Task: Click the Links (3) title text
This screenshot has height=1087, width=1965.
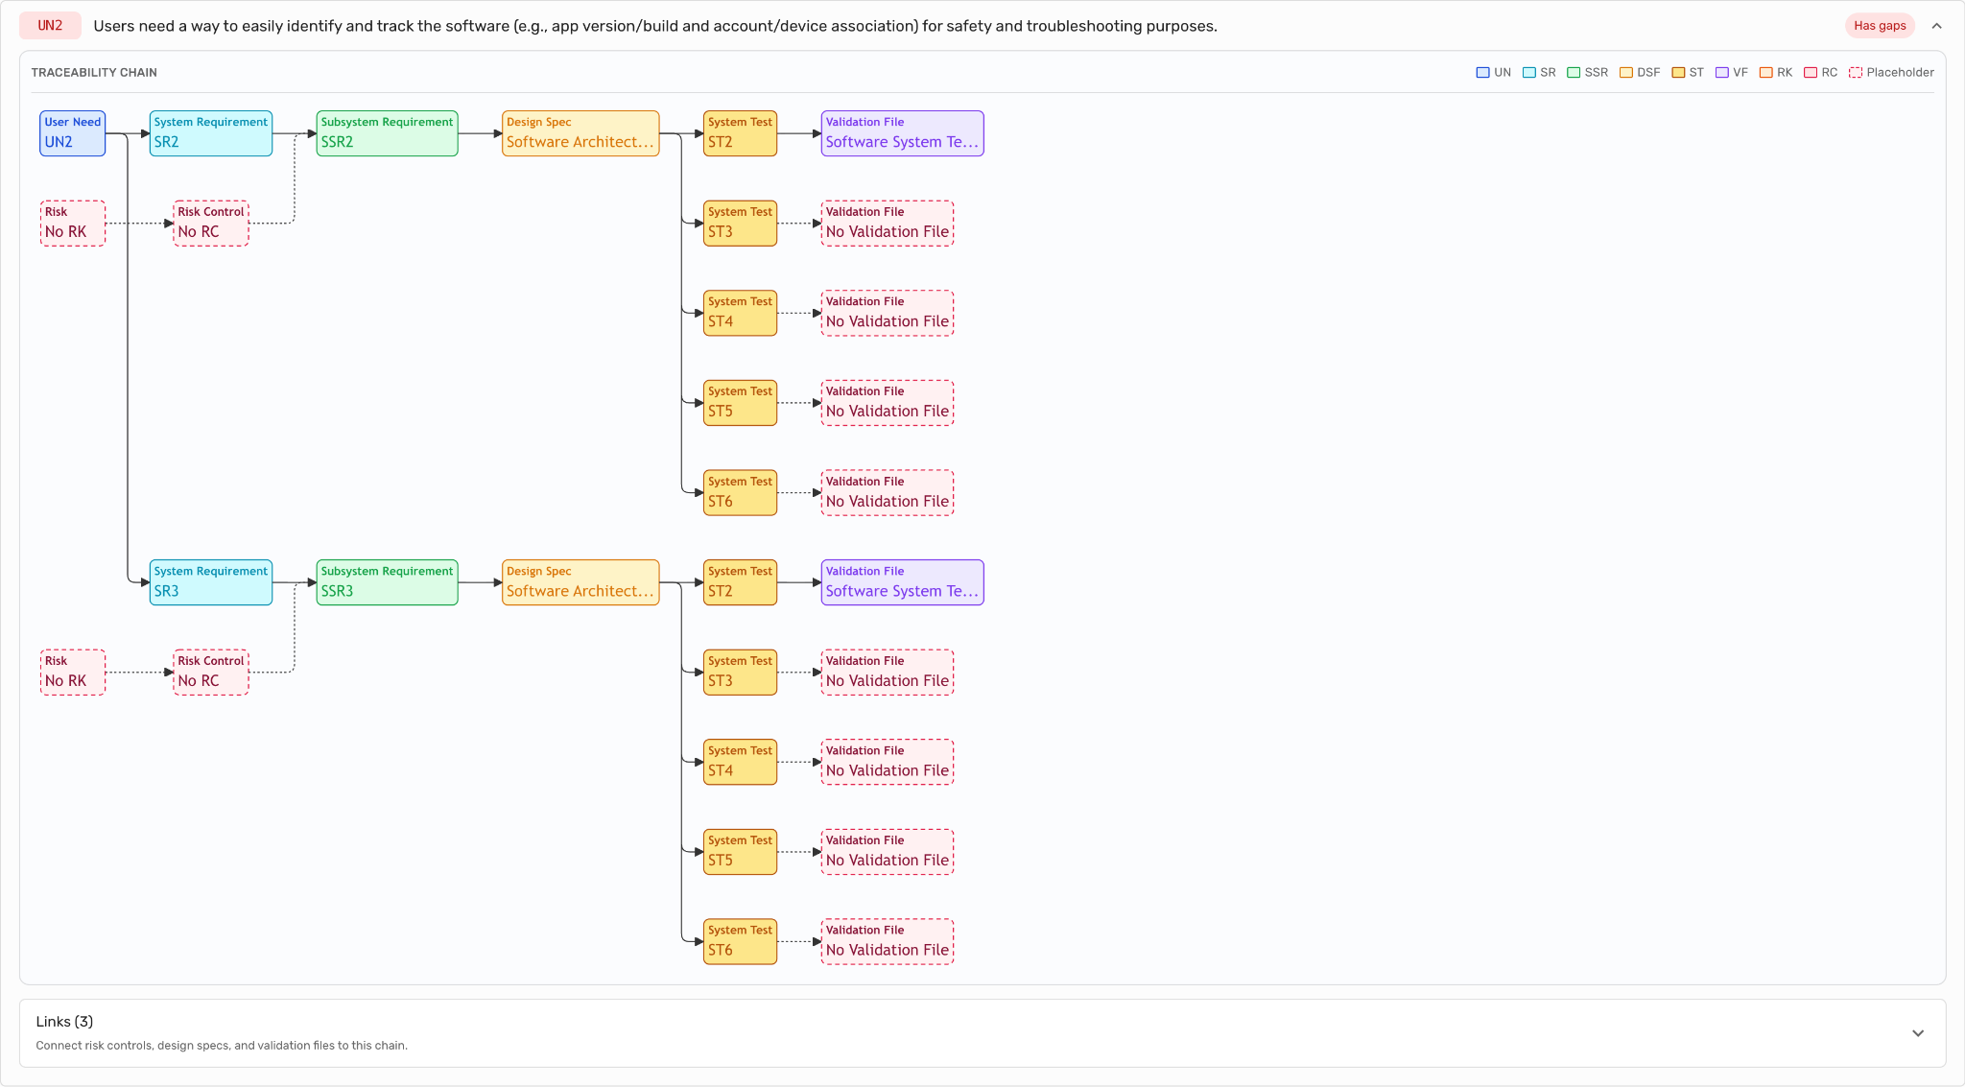Action: (x=64, y=1022)
